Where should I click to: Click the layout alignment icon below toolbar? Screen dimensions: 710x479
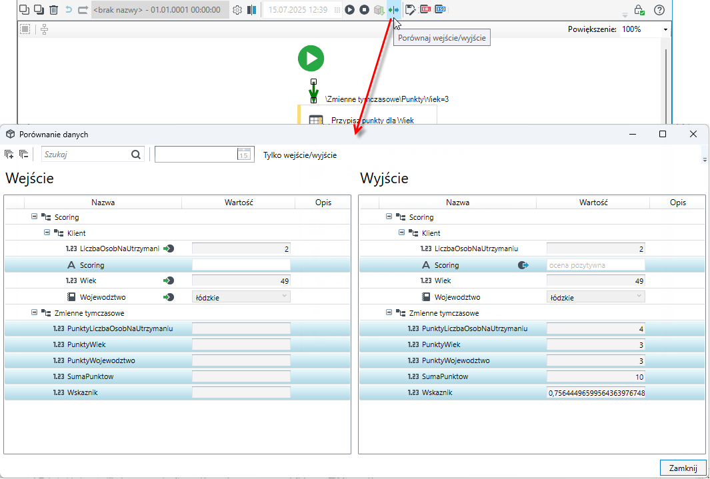44,29
